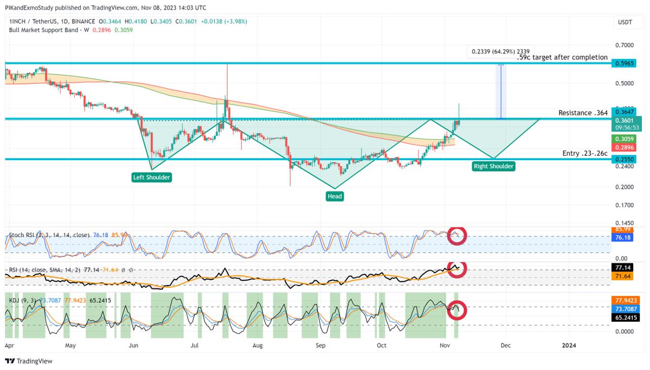Screen dimensions: 650x370
Task: Click the red 0.2896 band price tag
Action: [x=623, y=147]
